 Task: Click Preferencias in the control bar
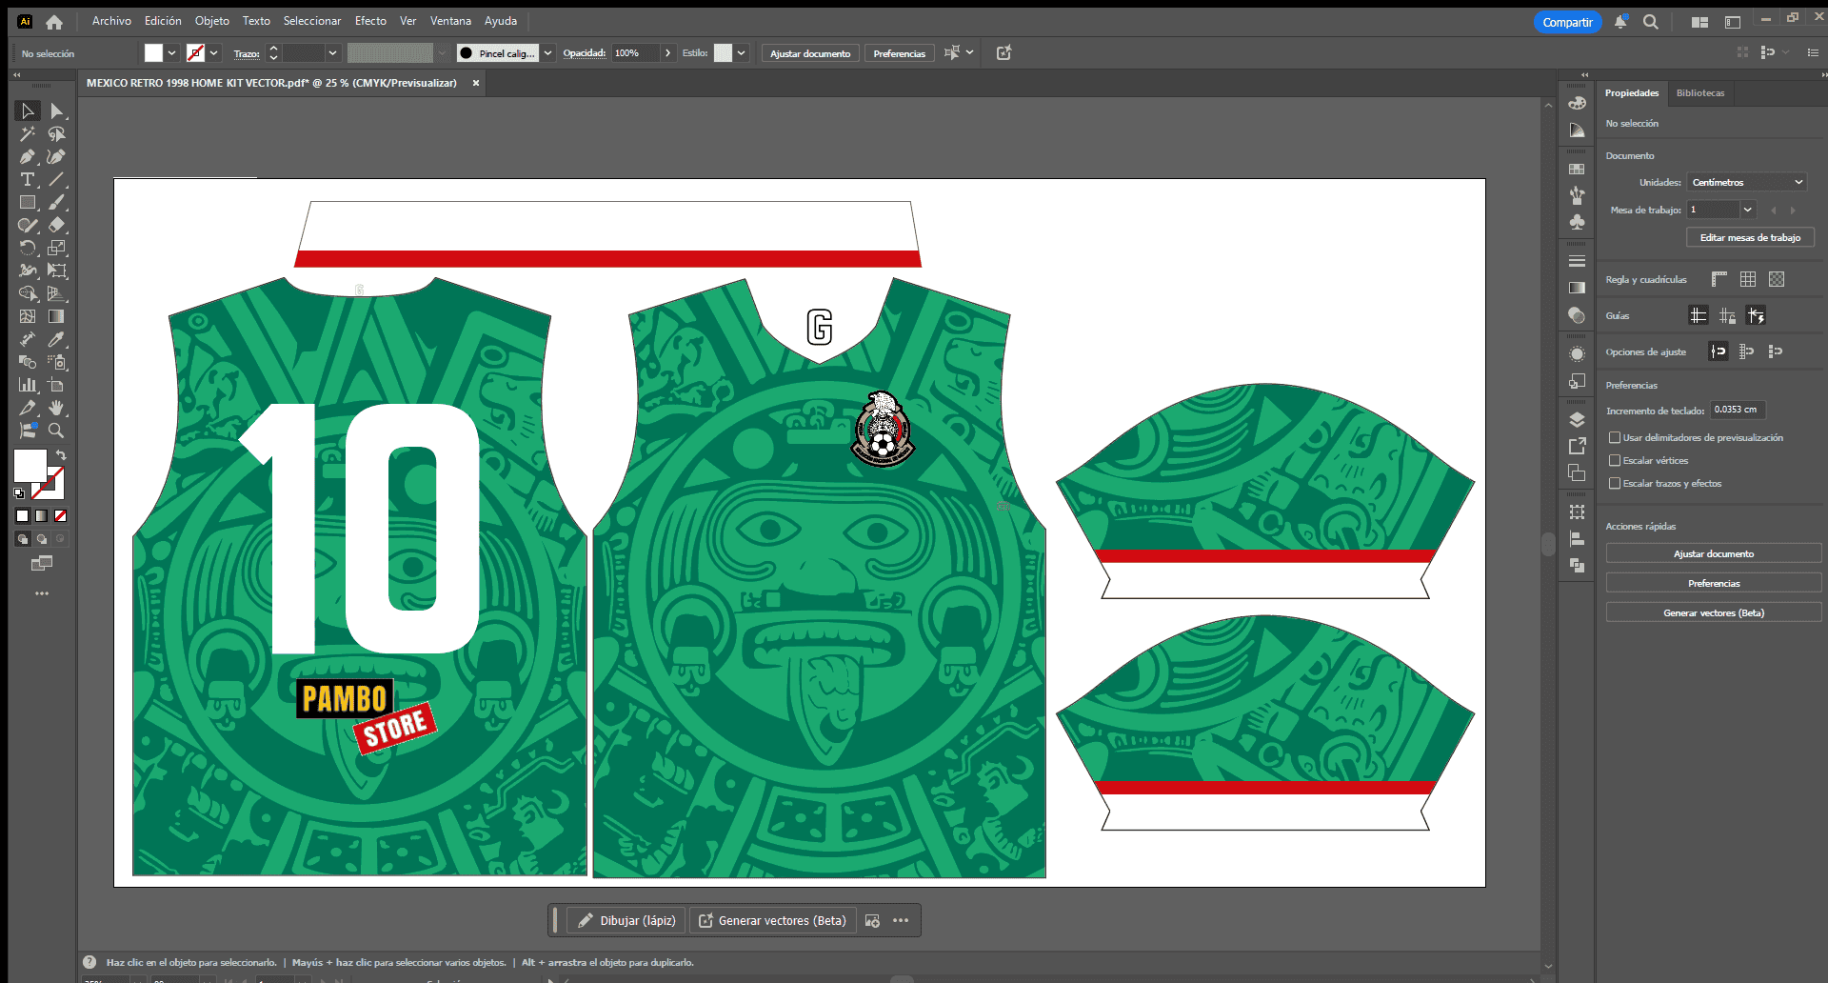(x=899, y=53)
